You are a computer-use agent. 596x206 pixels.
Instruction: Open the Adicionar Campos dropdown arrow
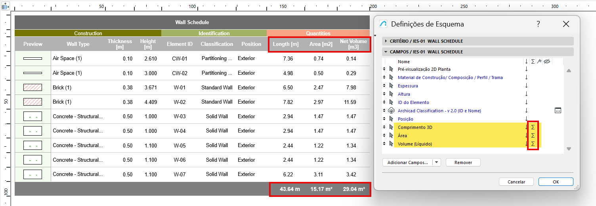tap(436, 163)
